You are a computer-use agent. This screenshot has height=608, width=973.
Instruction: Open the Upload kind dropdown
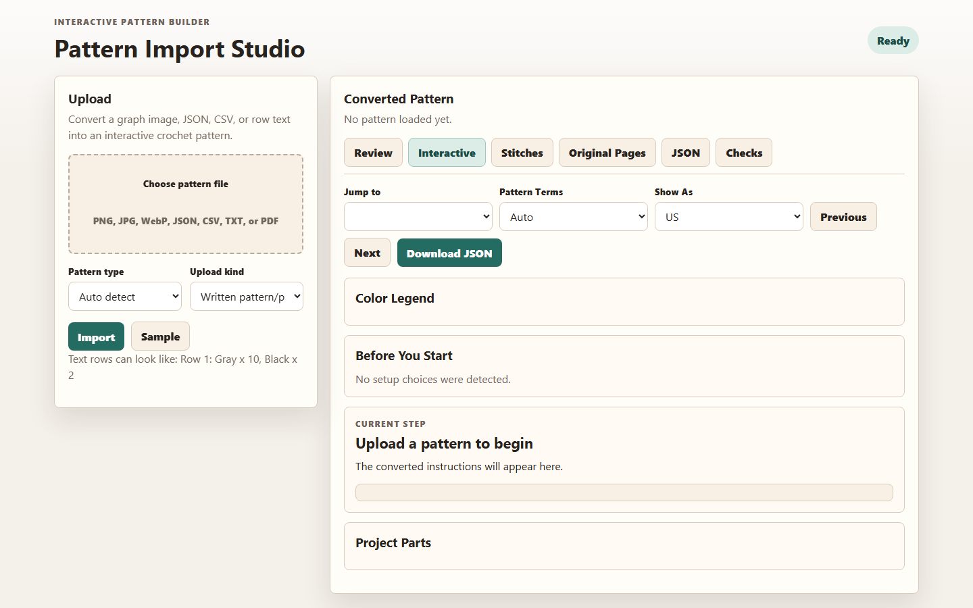tap(247, 297)
